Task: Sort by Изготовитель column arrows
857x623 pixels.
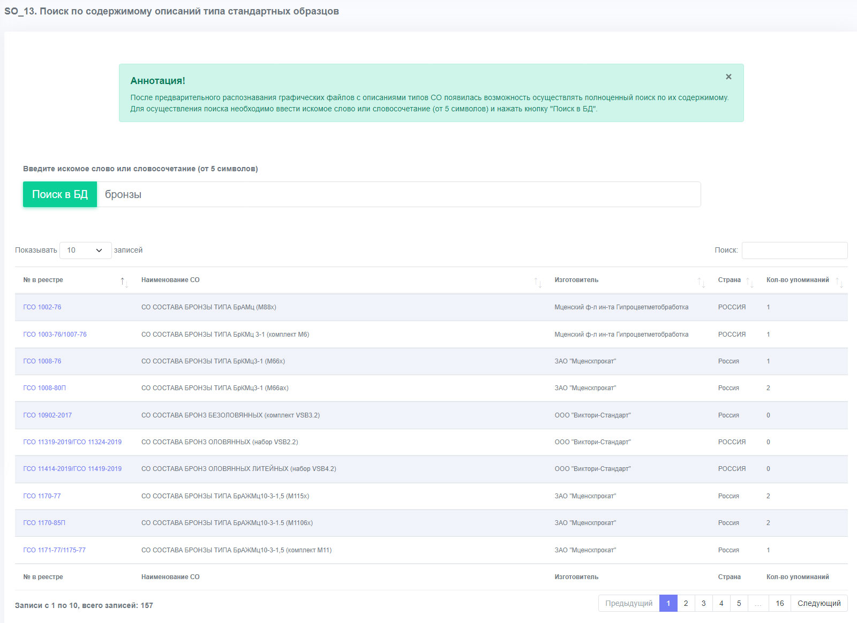Action: pos(701,282)
